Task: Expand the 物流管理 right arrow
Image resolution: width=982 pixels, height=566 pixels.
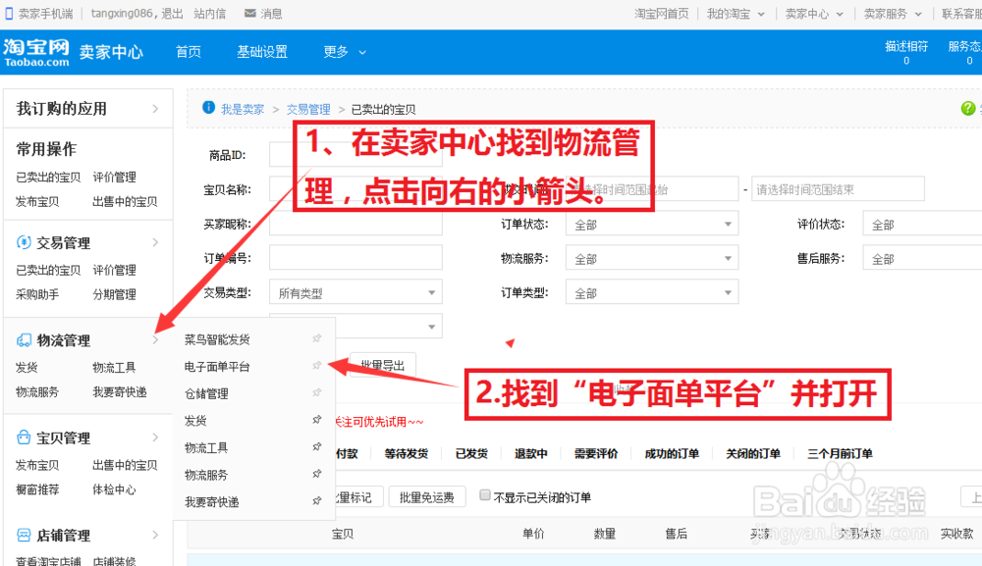Action: pos(155,340)
